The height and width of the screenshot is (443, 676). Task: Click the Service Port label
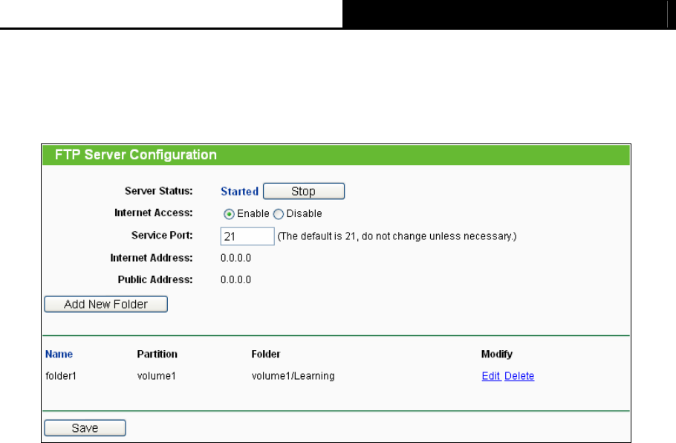point(162,235)
